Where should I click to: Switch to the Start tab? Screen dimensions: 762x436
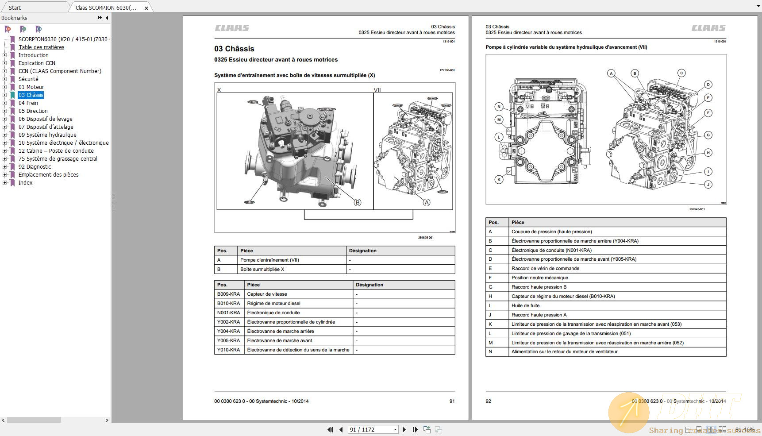(15, 8)
